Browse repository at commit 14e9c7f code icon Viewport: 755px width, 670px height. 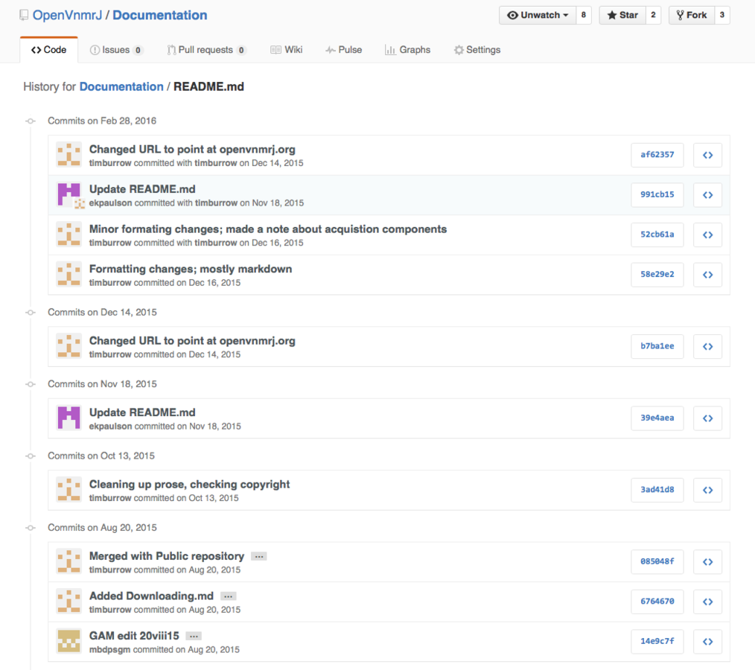tap(707, 642)
